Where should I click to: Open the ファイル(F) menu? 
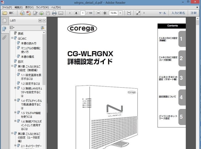click(7, 7)
